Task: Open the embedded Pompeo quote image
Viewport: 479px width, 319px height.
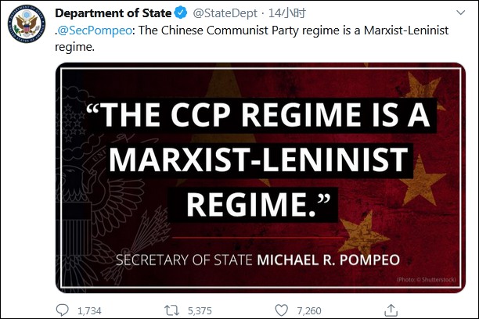Action: click(260, 177)
